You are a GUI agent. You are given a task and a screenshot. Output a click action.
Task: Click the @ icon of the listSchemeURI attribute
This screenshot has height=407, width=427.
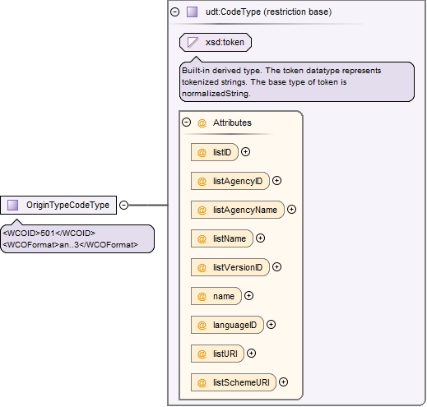202,382
